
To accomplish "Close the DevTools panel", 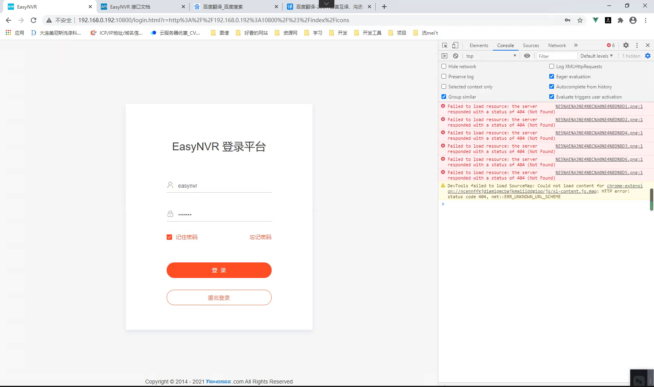I will point(648,45).
